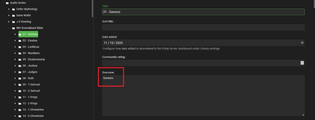Click the Gene Wolfe folder icon

[x=14, y=15]
